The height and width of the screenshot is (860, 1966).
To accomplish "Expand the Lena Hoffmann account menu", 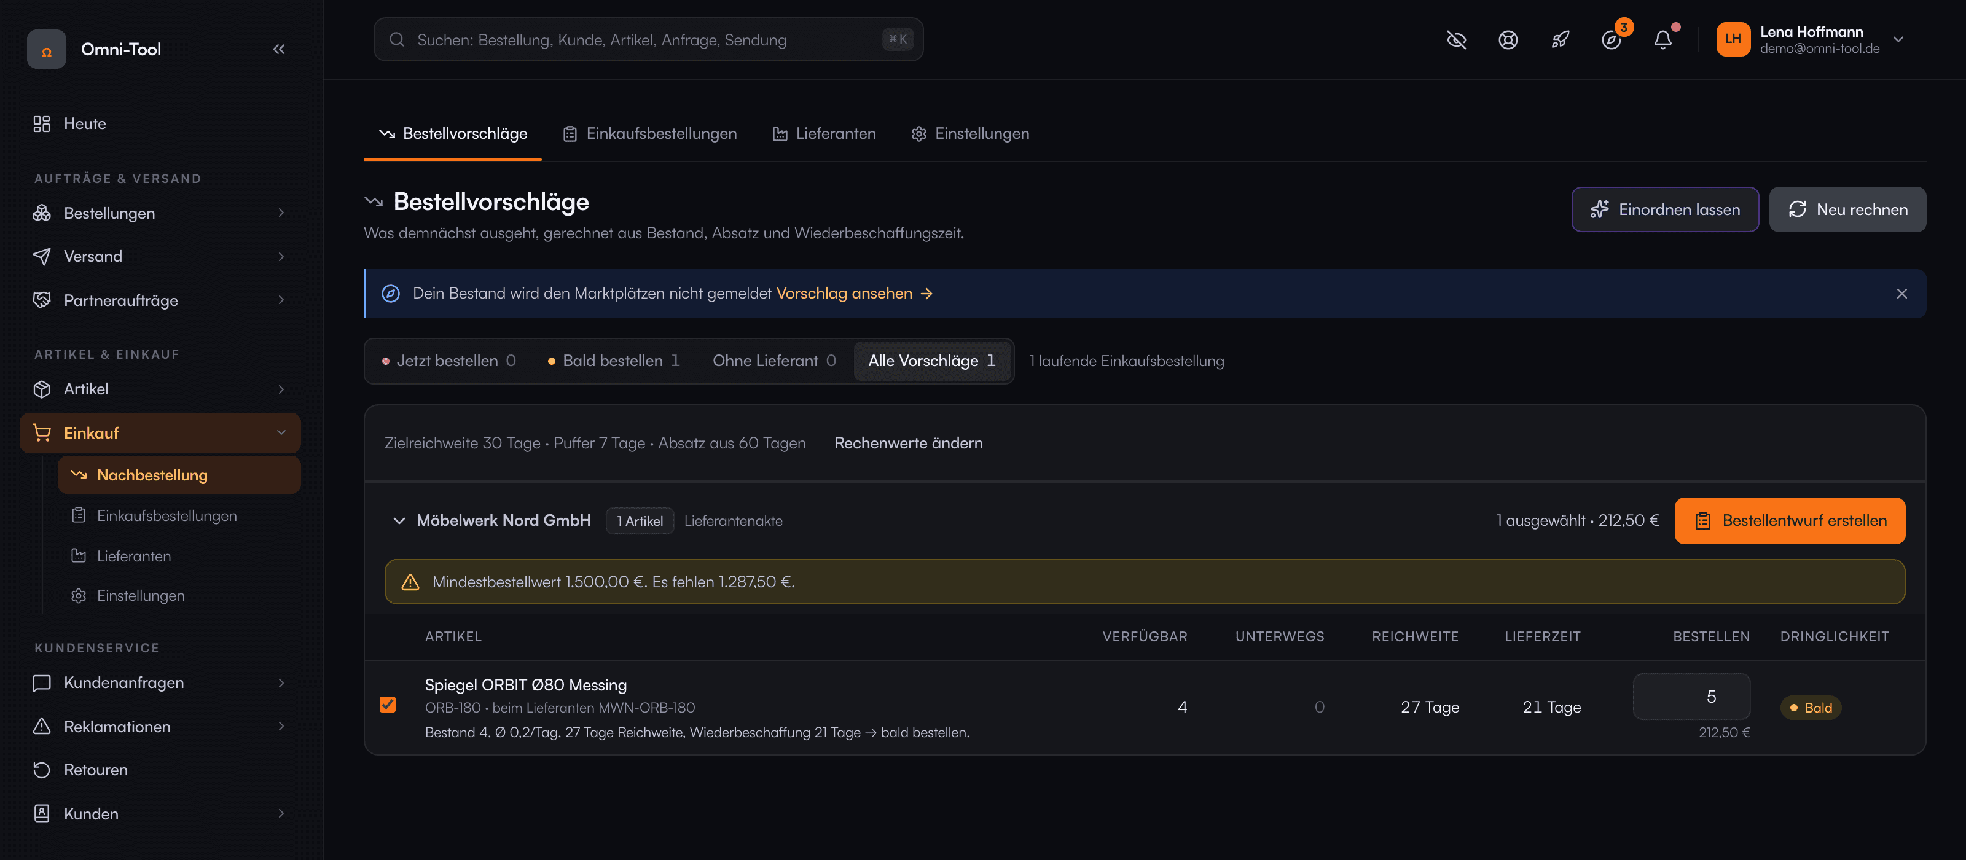I will pos(1898,40).
